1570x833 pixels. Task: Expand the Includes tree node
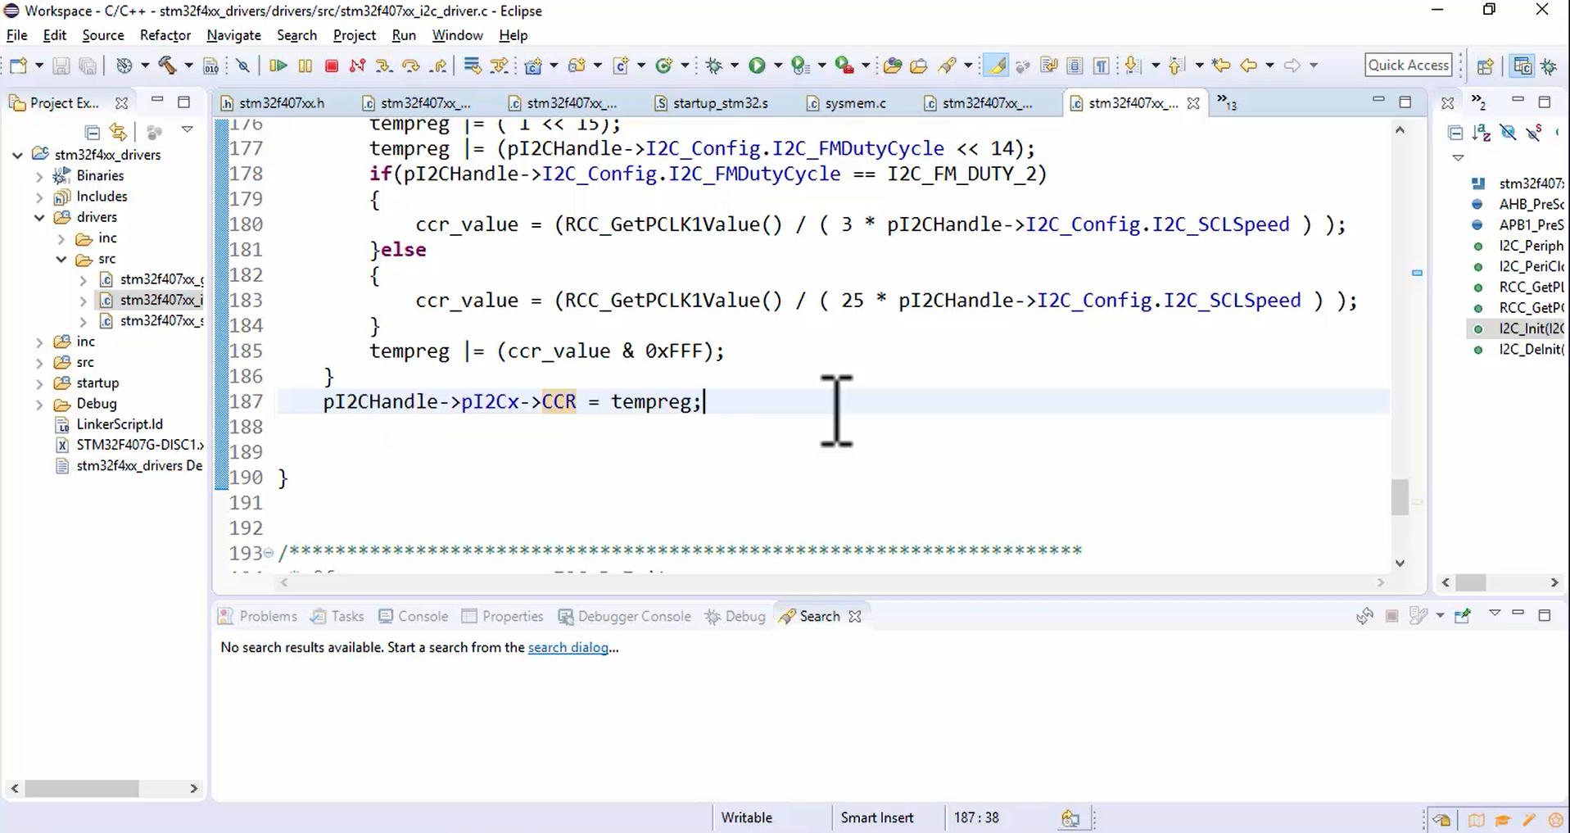click(x=39, y=197)
